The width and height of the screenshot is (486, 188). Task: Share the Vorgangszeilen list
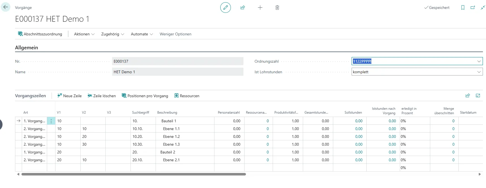[468, 96]
